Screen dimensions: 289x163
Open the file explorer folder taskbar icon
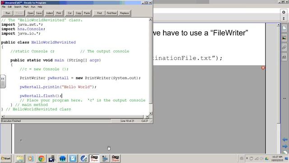20,158
